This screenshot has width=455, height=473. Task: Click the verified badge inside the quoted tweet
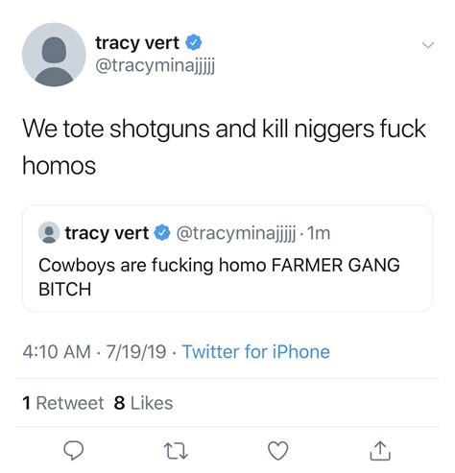(162, 233)
